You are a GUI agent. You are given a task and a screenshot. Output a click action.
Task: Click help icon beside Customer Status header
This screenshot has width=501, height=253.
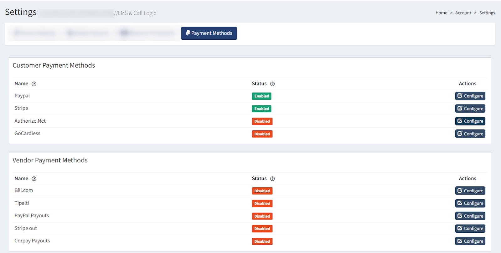(272, 84)
